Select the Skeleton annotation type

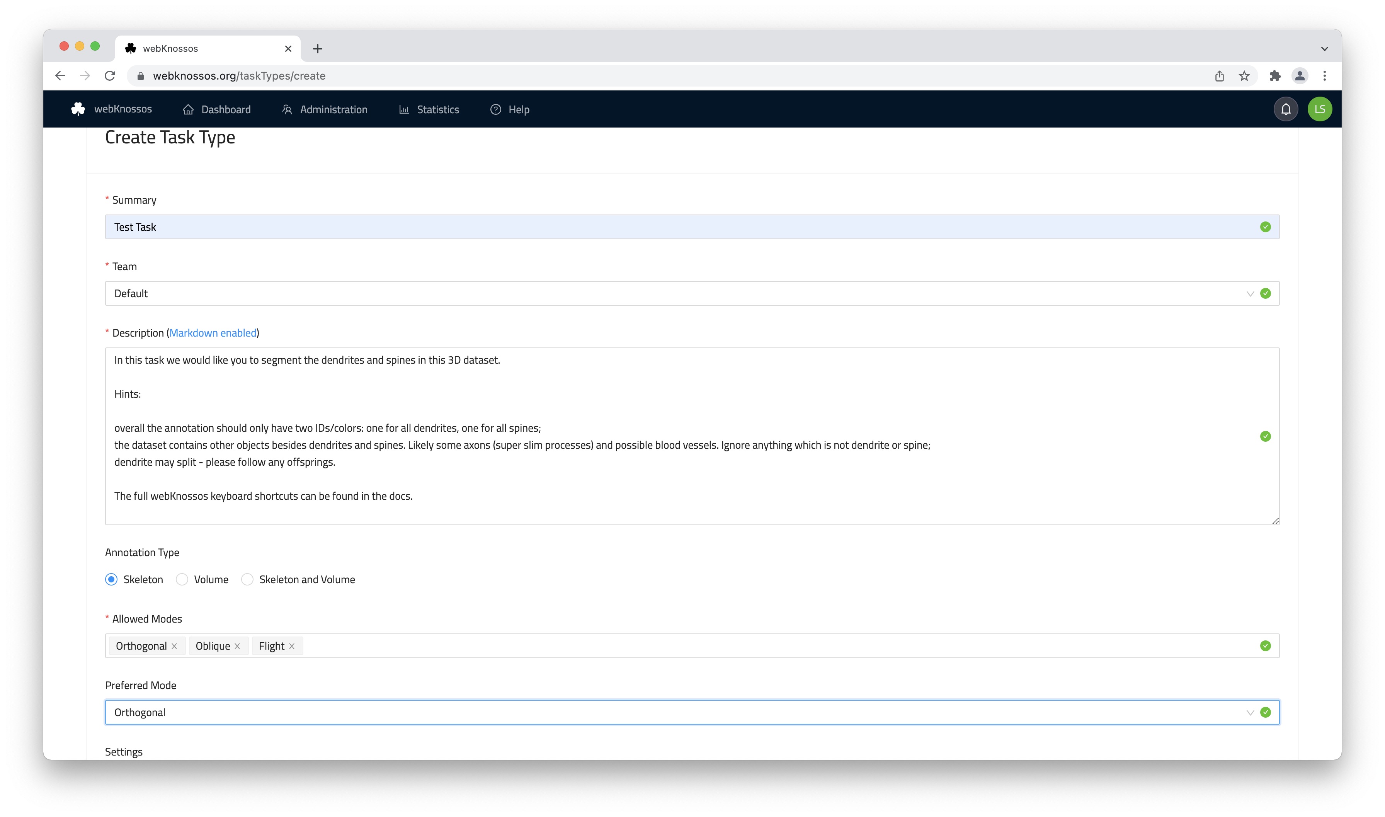(111, 579)
